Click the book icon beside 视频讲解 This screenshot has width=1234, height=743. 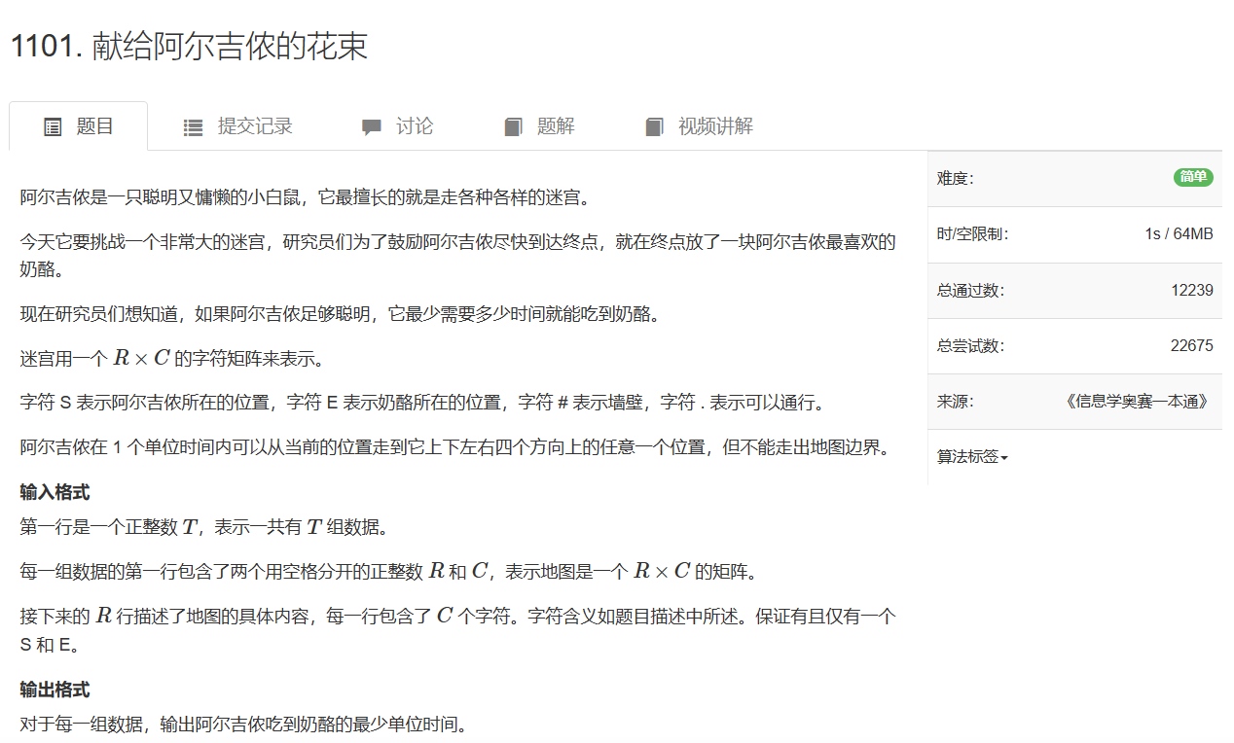point(654,125)
